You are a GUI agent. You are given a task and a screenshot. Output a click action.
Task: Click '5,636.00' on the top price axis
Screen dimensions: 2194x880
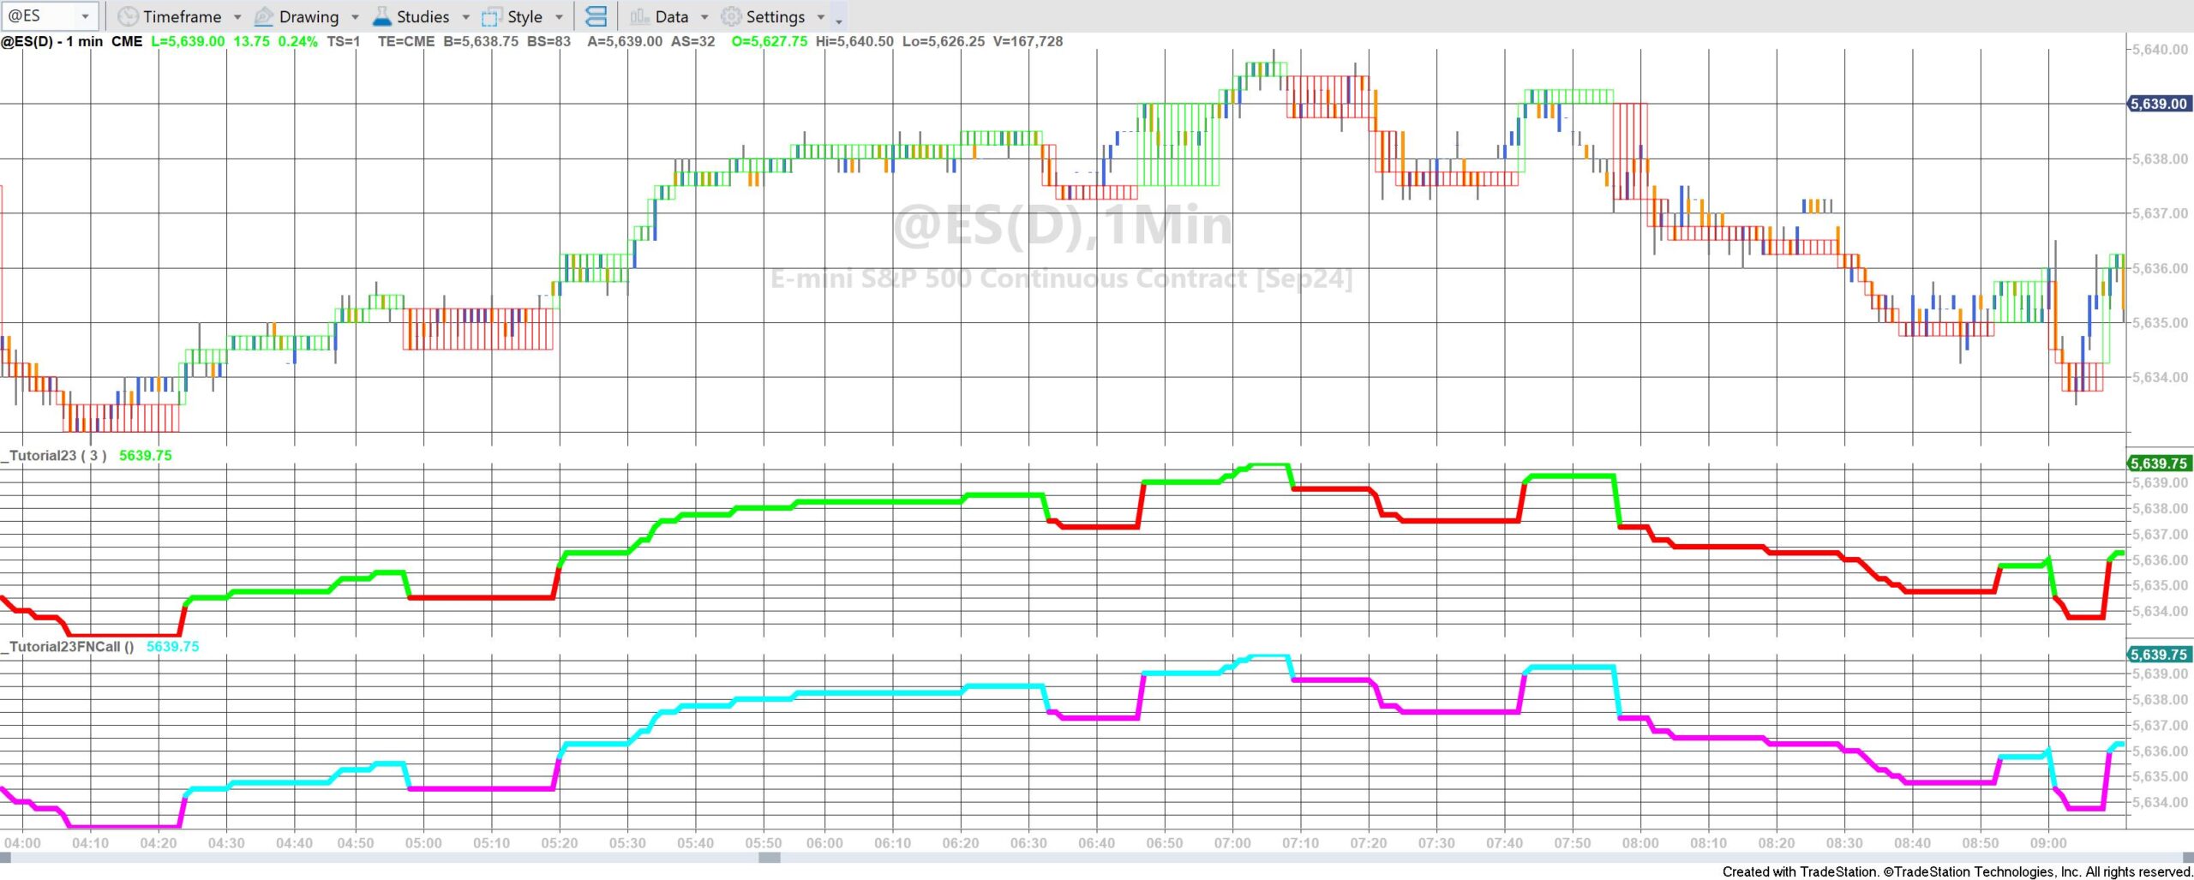pos(2160,268)
